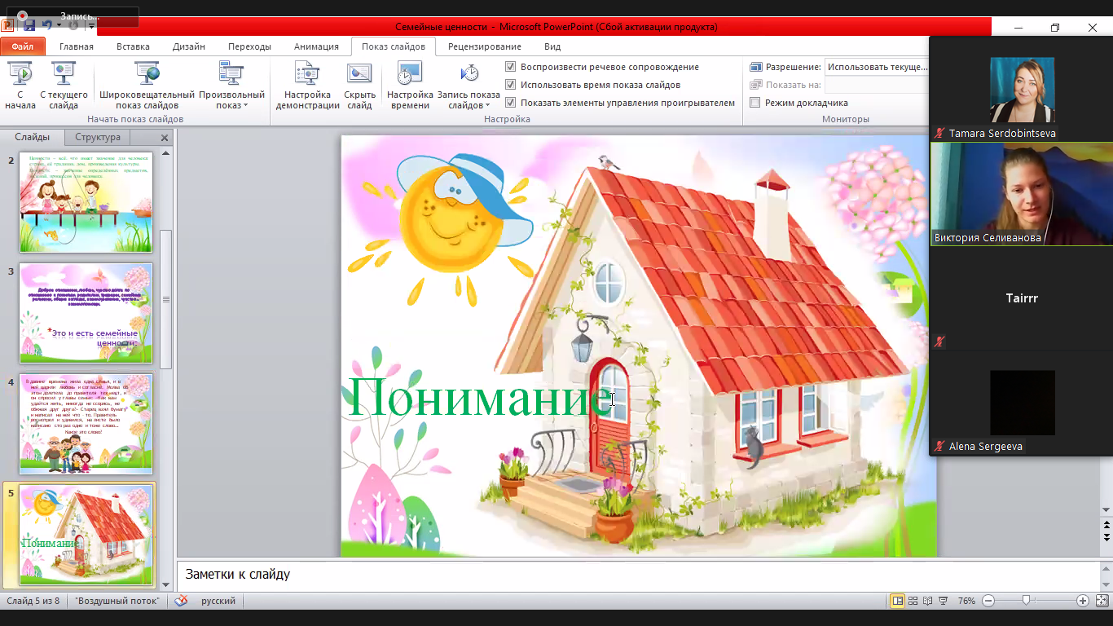Open rehearse timings (Настройка времени)
Viewport: 1113px width, 626px height.
click(x=410, y=86)
